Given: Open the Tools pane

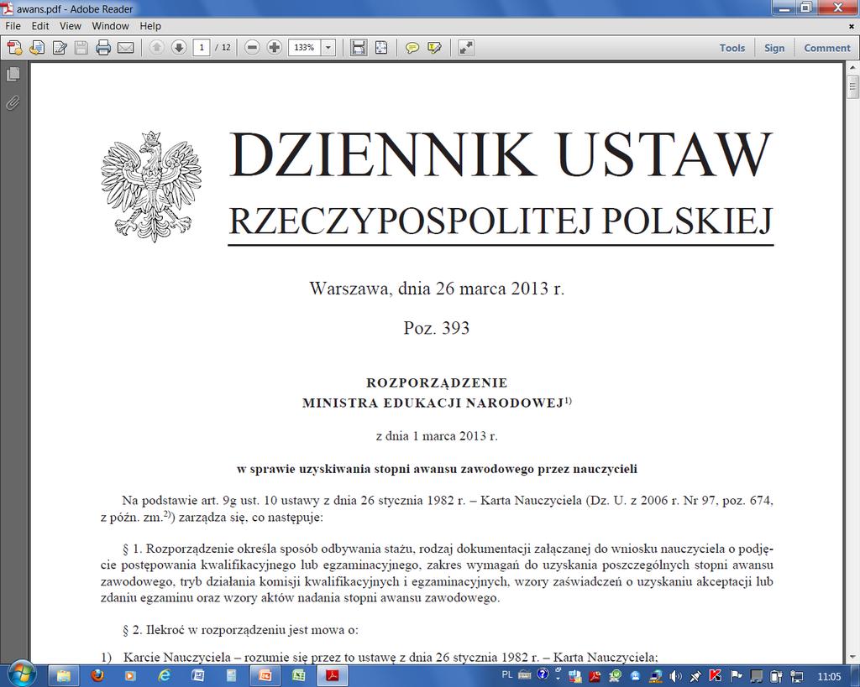Looking at the screenshot, I should 732,48.
